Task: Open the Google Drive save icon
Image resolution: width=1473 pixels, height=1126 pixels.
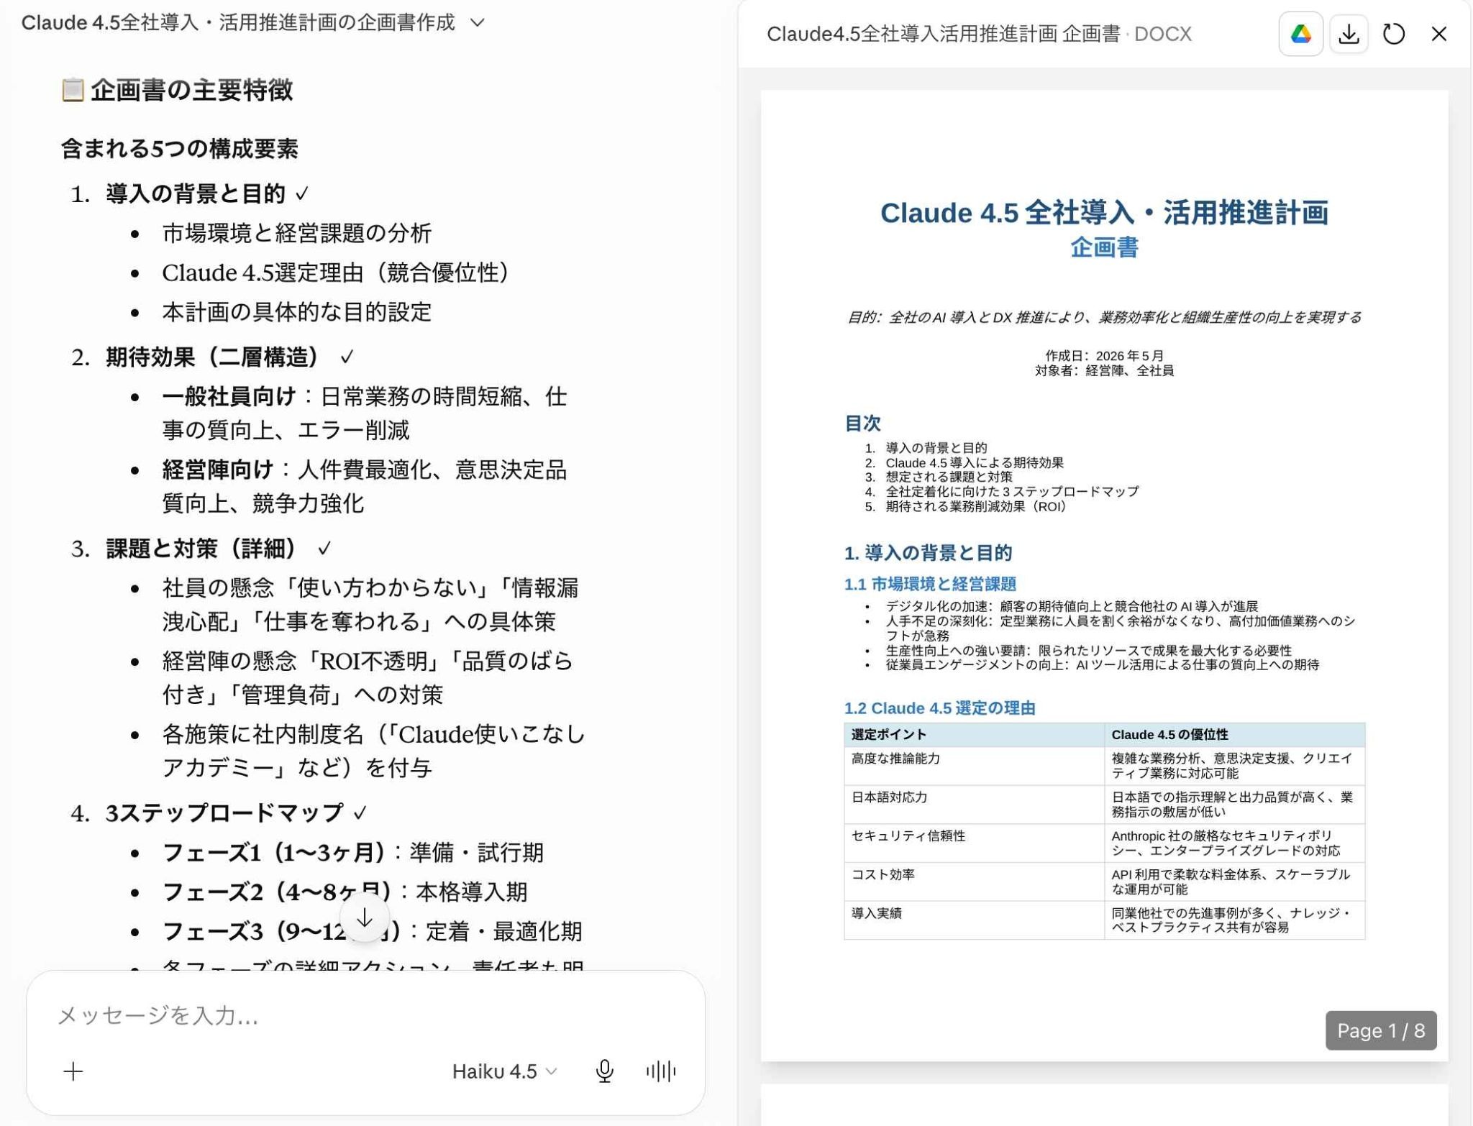Action: pyautogui.click(x=1300, y=34)
